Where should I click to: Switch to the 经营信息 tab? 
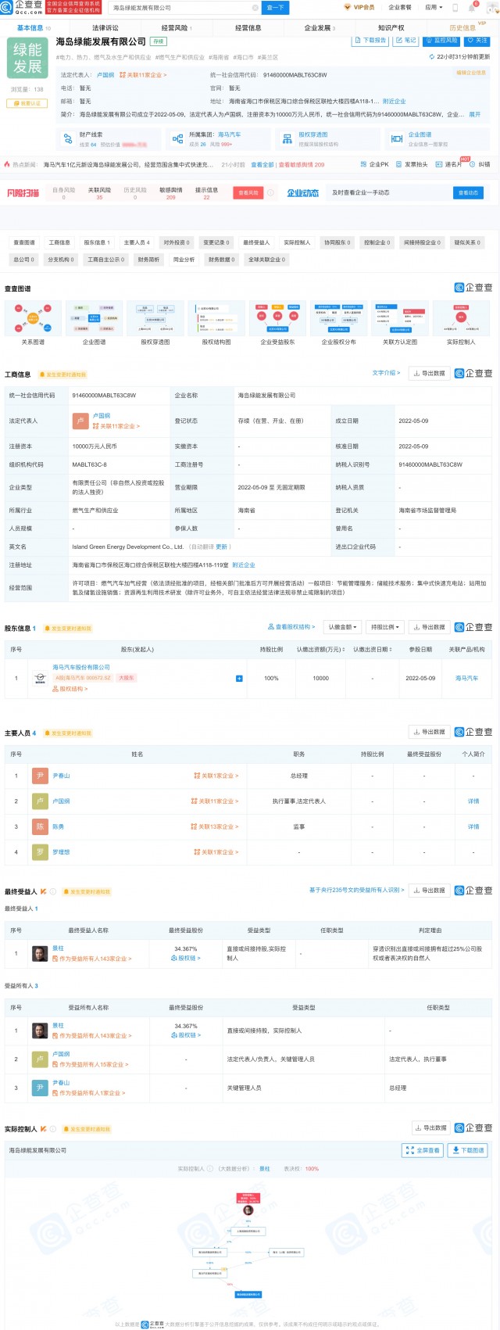tap(248, 27)
